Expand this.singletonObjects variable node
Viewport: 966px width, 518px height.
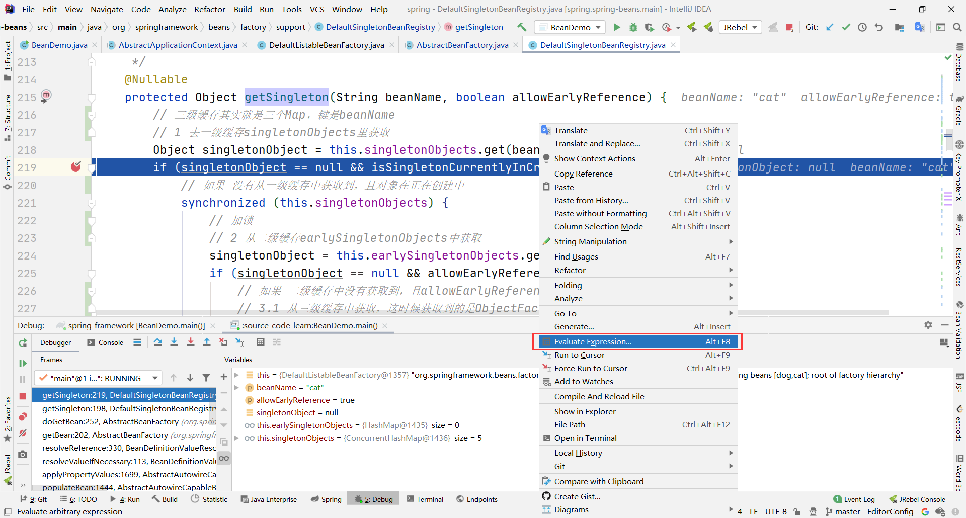click(x=236, y=438)
